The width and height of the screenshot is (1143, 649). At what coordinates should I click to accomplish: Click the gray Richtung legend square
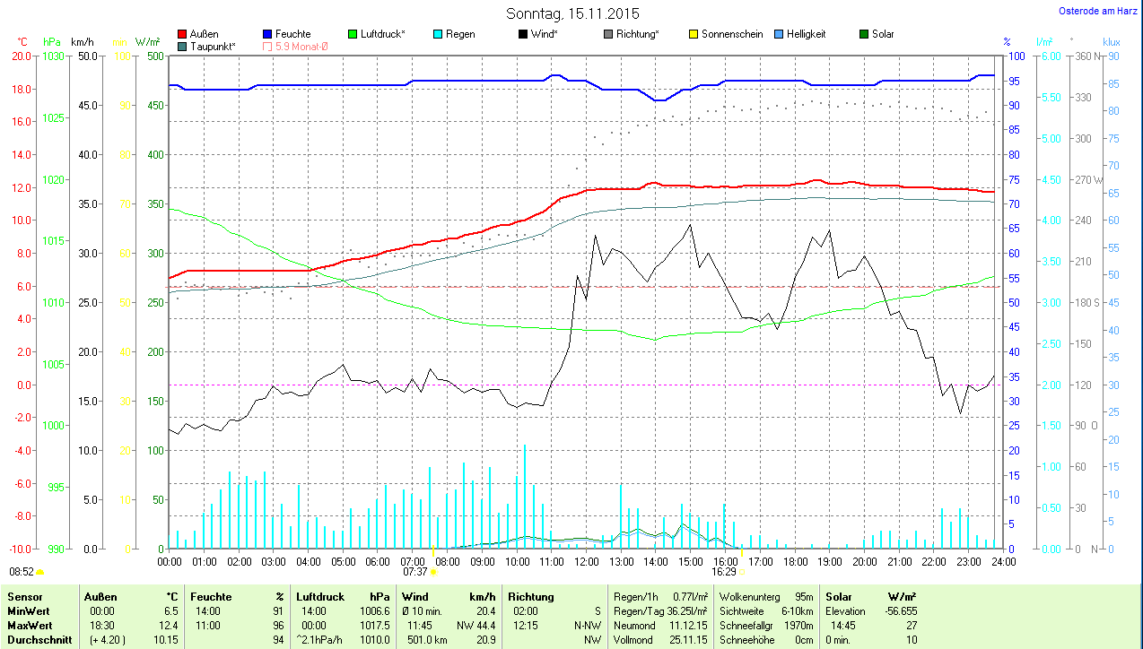point(607,34)
